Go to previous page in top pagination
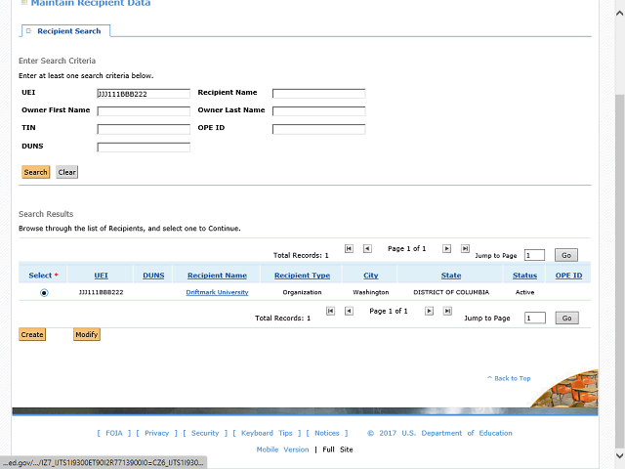Image resolution: width=625 pixels, height=469 pixels. (x=367, y=248)
